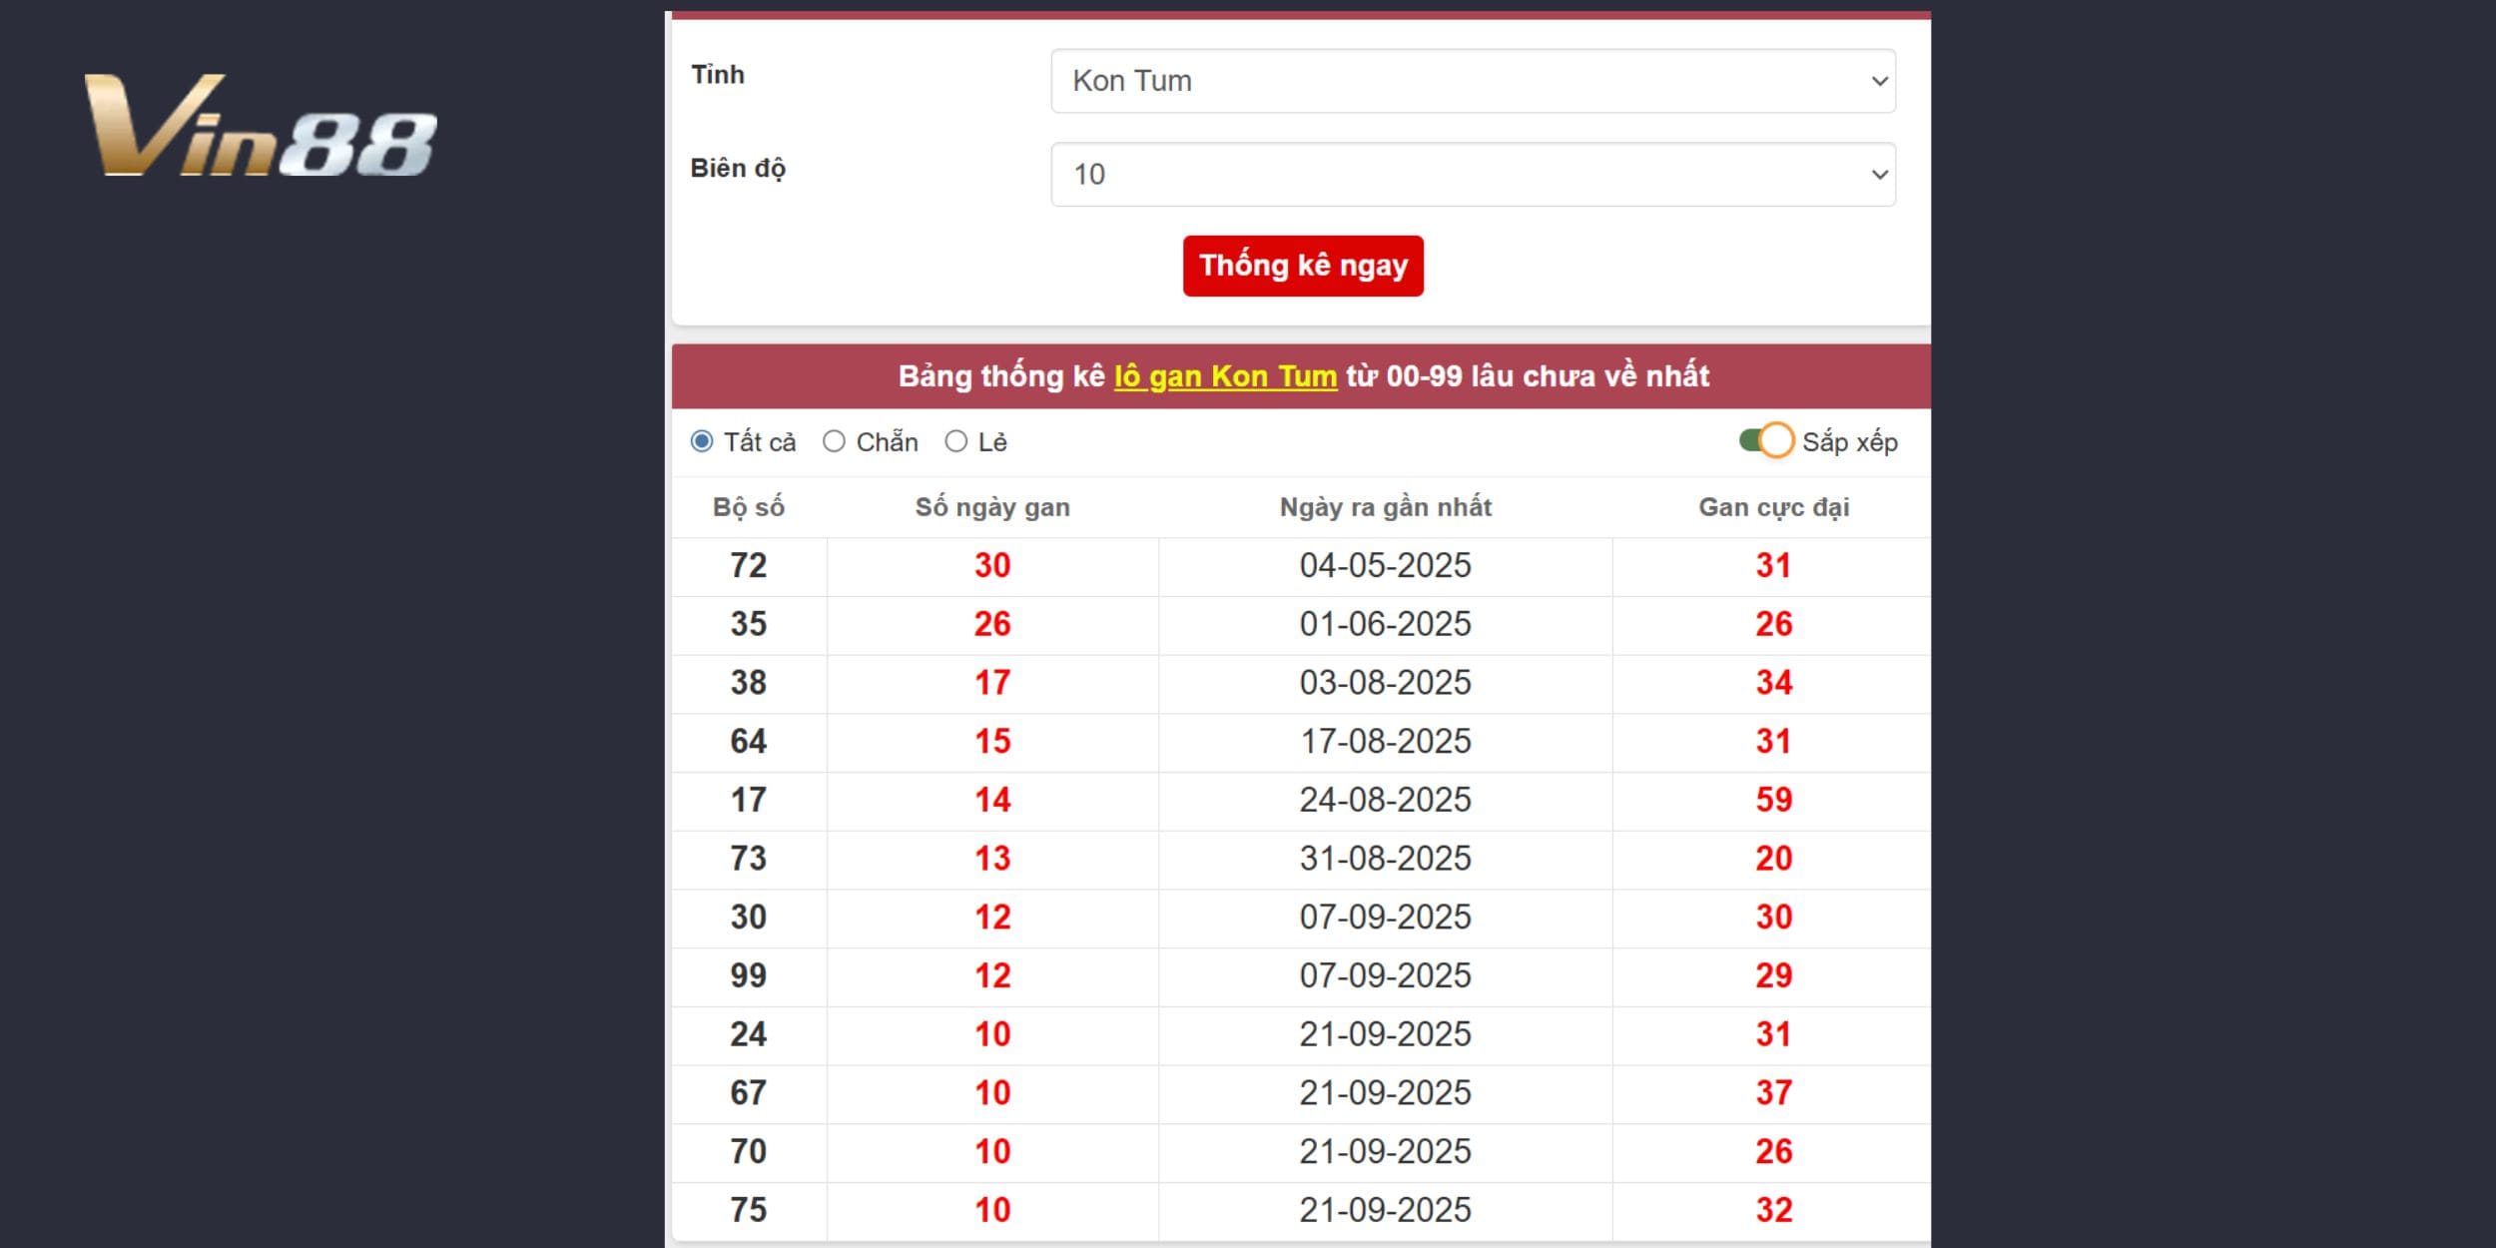
Task: Click the Số ngày gan column header
Action: pos(992,507)
